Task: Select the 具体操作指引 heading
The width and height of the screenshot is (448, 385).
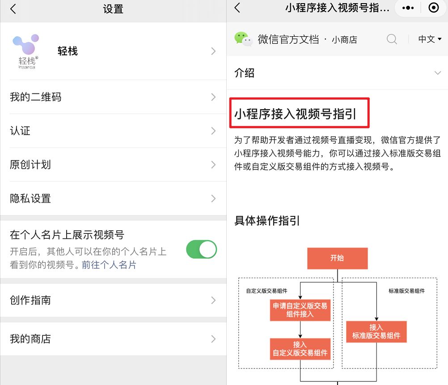Action: click(x=267, y=220)
